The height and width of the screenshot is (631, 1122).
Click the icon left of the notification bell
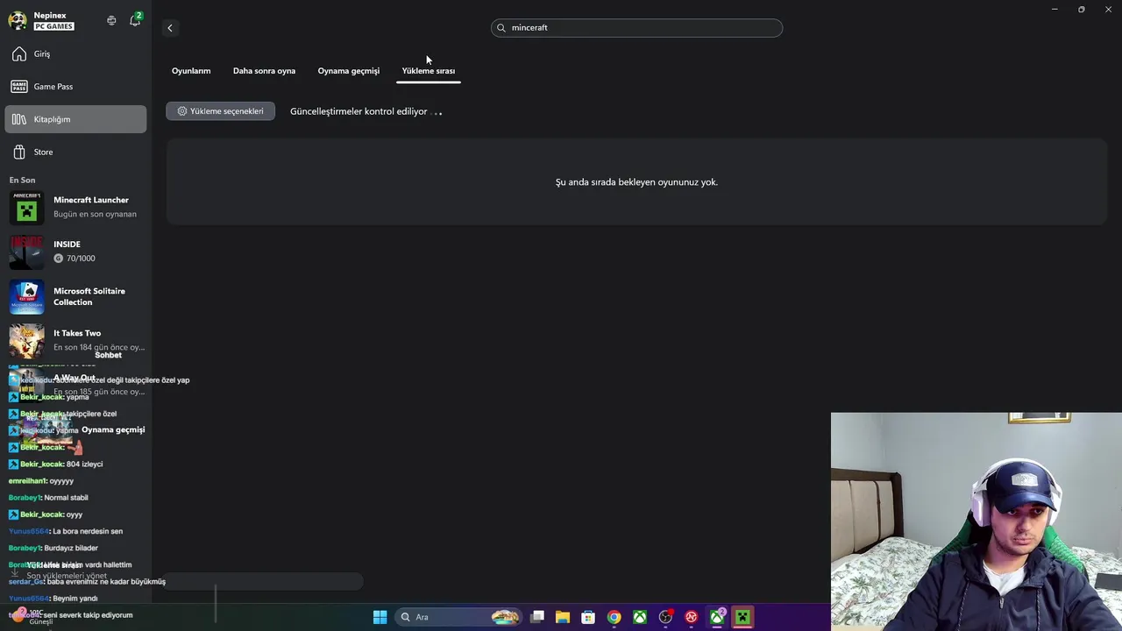coord(111,20)
